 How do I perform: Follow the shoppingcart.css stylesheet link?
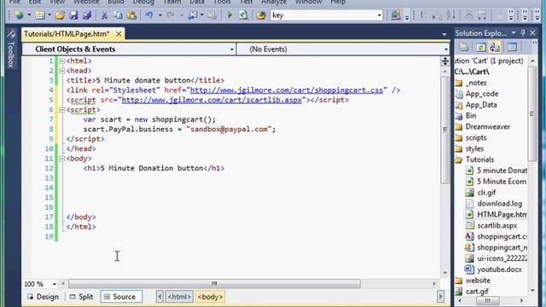coord(287,90)
